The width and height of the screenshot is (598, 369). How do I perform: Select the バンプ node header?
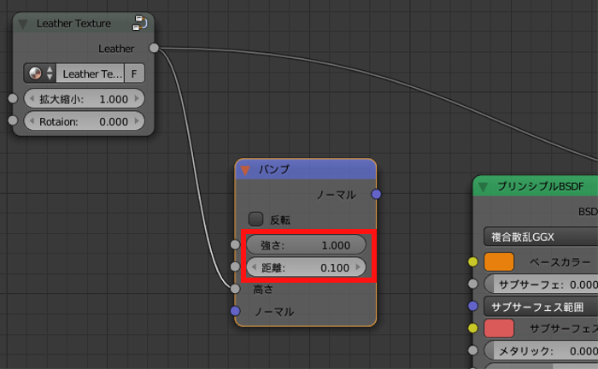click(306, 169)
